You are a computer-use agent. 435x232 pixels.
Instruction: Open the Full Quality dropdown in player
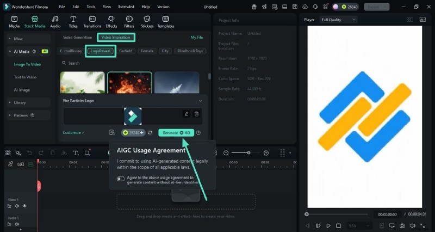coord(338,20)
